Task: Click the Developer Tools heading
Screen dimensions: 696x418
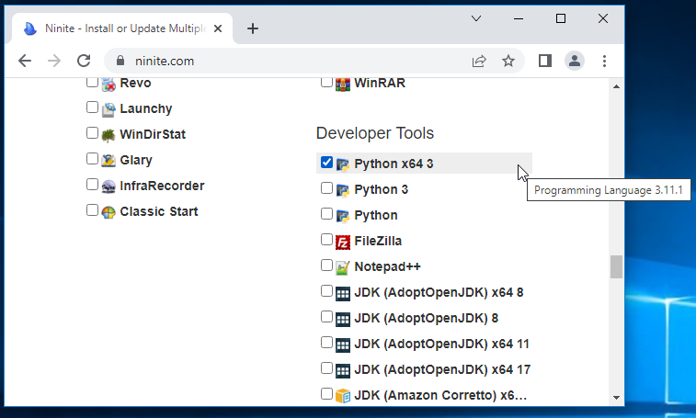Action: [x=375, y=133]
